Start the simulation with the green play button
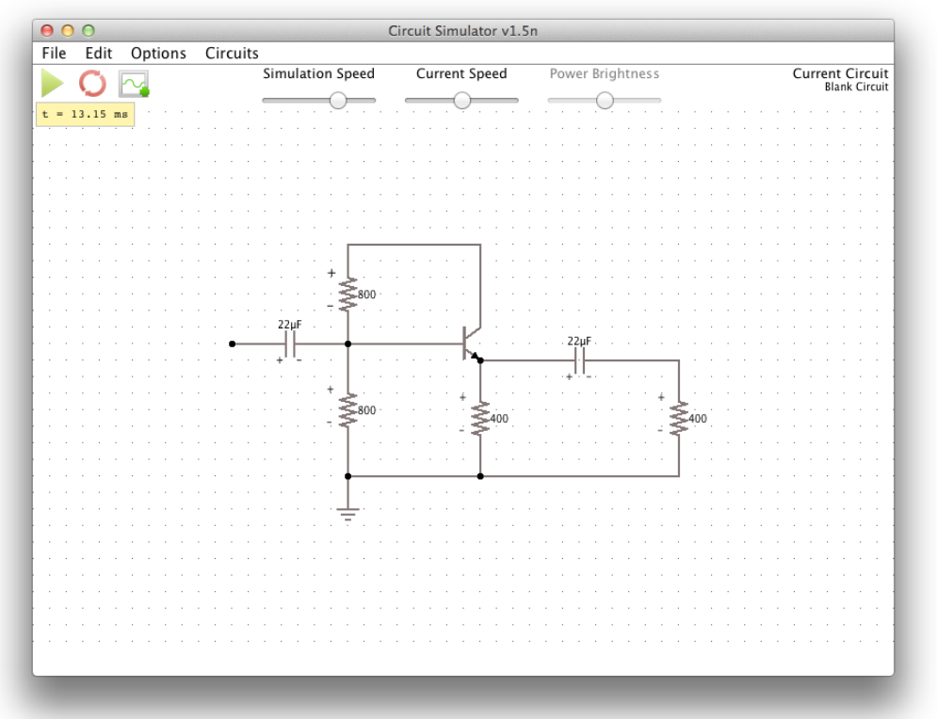This screenshot has width=937, height=719. pos(52,83)
